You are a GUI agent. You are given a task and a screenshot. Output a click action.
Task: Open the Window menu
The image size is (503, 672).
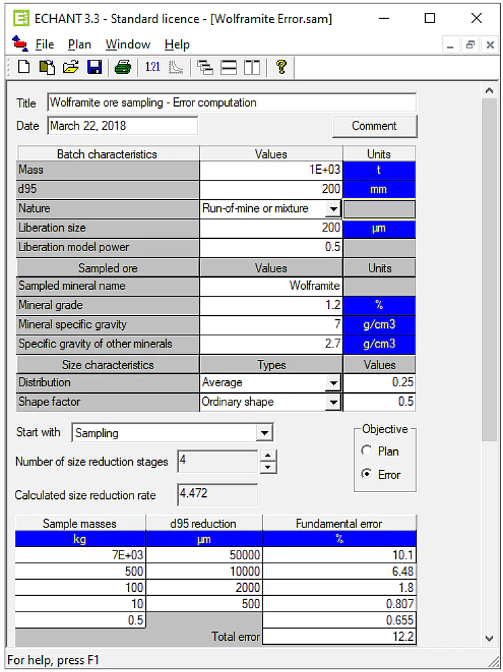[x=127, y=45]
